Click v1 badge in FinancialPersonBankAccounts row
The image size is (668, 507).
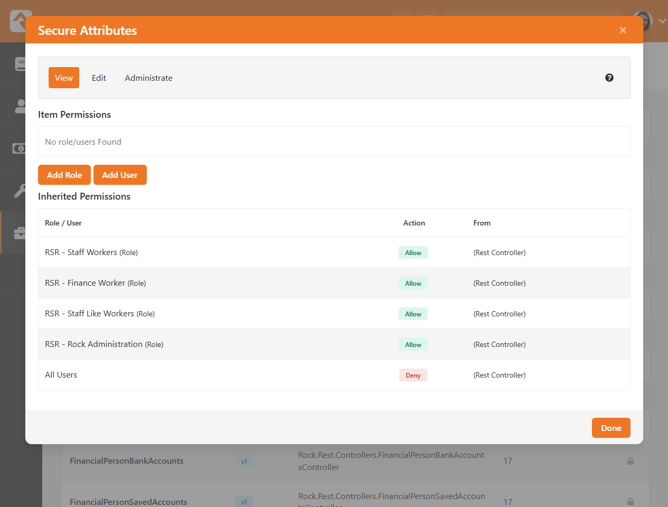tap(244, 461)
